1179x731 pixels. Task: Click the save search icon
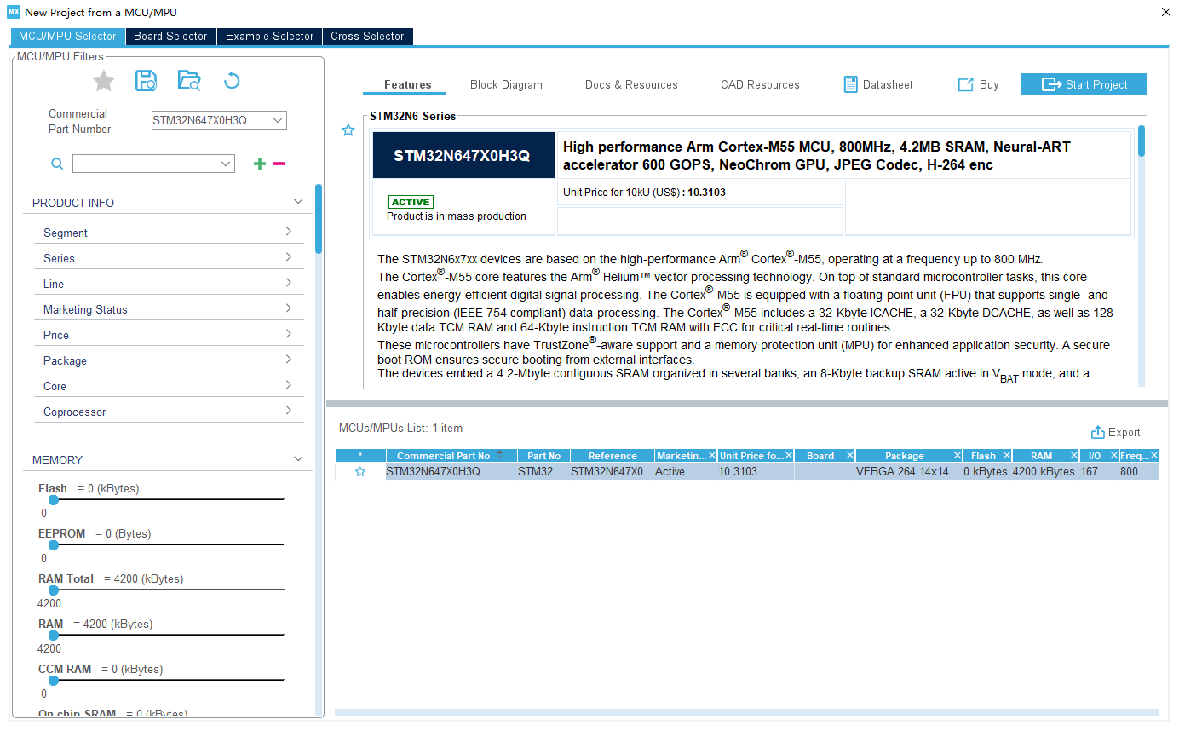[x=147, y=81]
